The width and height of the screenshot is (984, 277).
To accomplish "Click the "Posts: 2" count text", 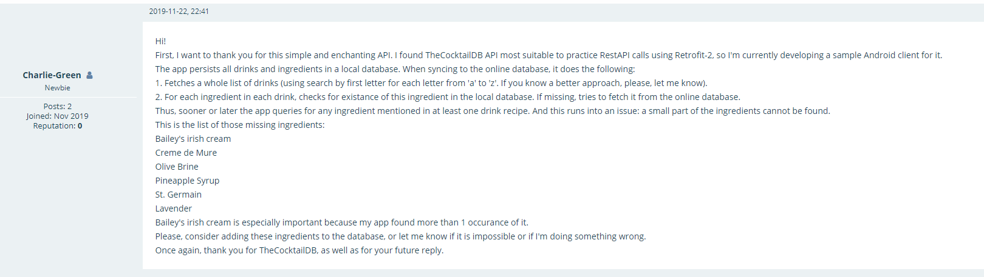I will [x=57, y=107].
